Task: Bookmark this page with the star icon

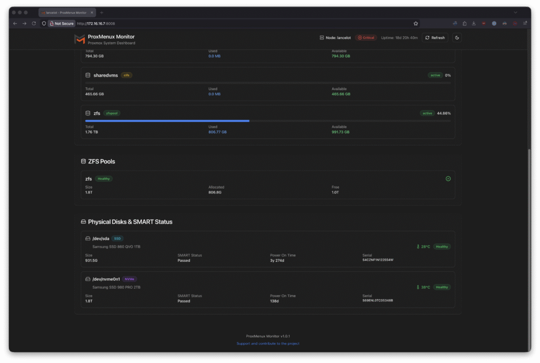Action: click(x=416, y=23)
